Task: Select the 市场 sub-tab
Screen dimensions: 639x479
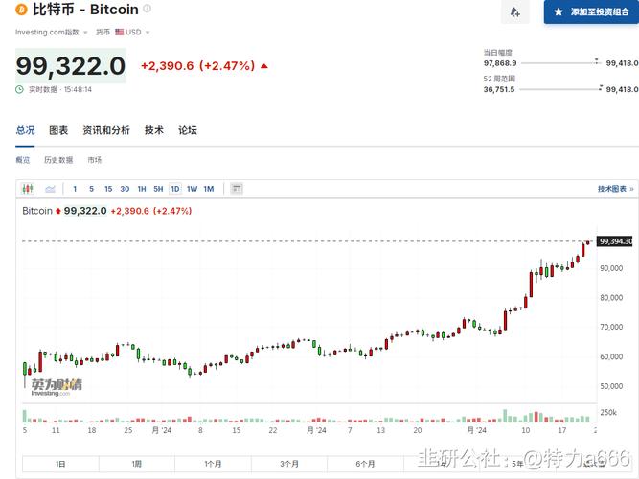Action: click(95, 160)
